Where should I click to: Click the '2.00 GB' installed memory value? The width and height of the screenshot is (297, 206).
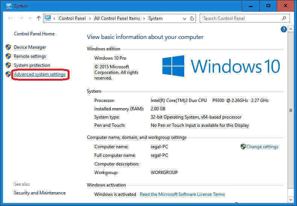(158, 109)
